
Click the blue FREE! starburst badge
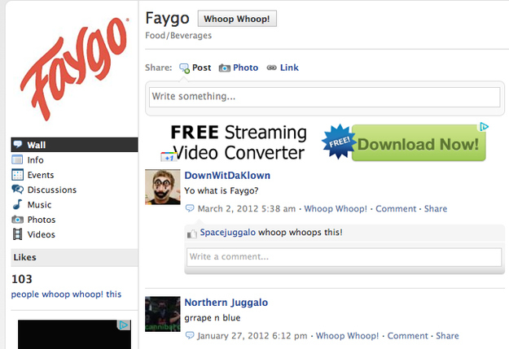[x=339, y=142]
